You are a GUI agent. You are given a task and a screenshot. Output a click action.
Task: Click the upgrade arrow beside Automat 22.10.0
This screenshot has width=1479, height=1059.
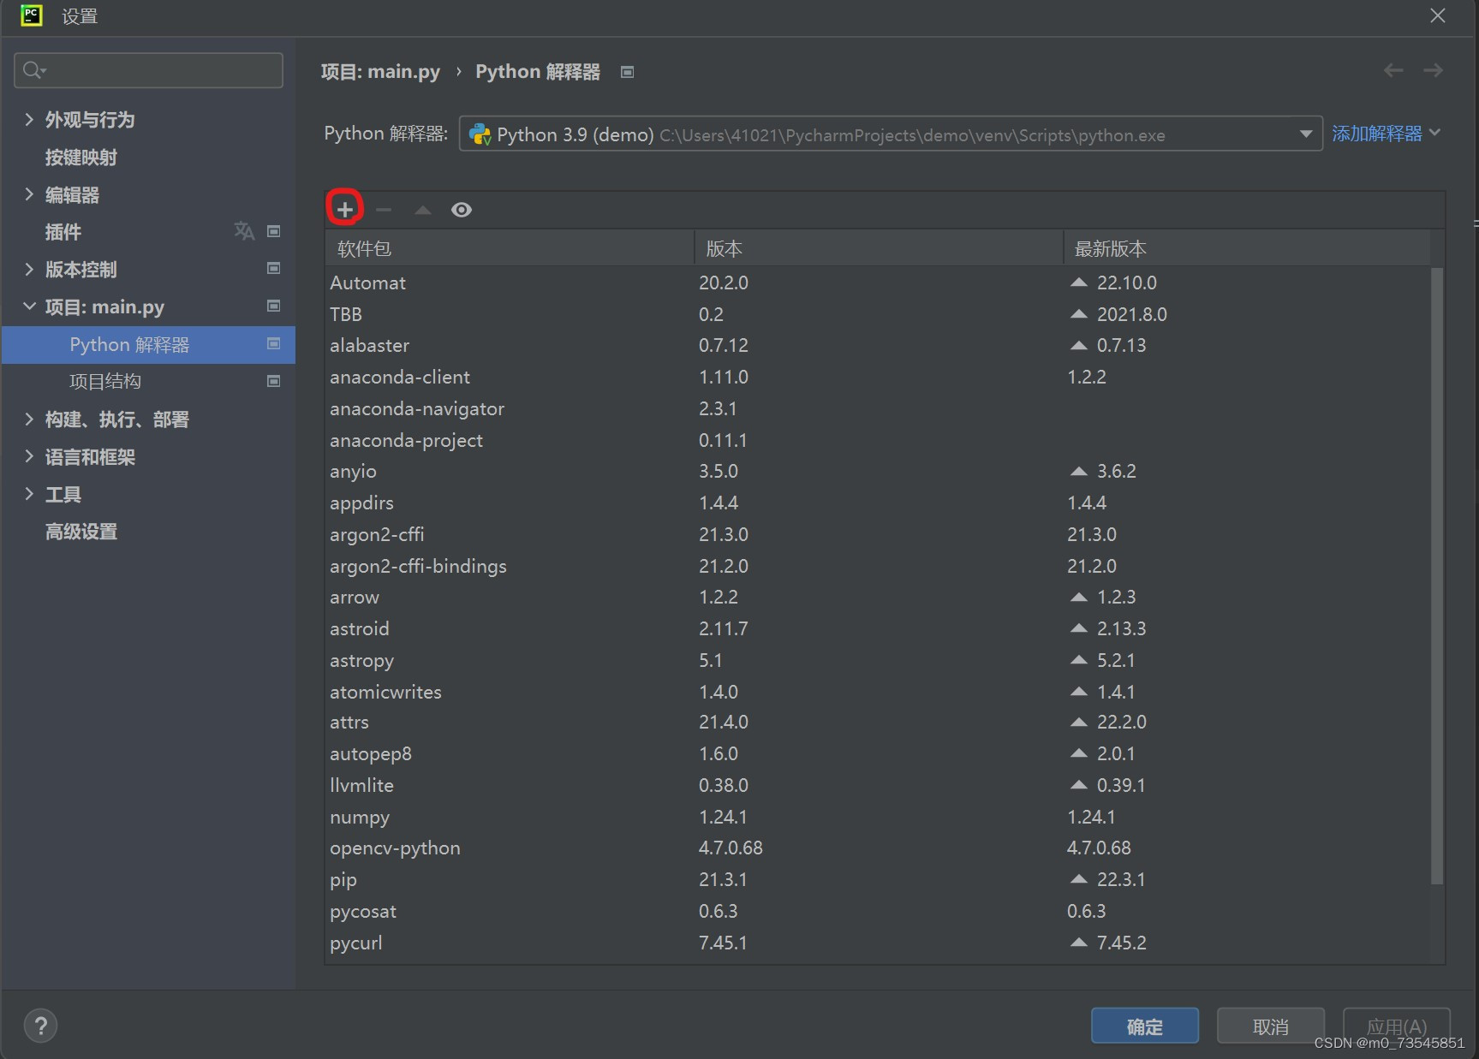1079,283
